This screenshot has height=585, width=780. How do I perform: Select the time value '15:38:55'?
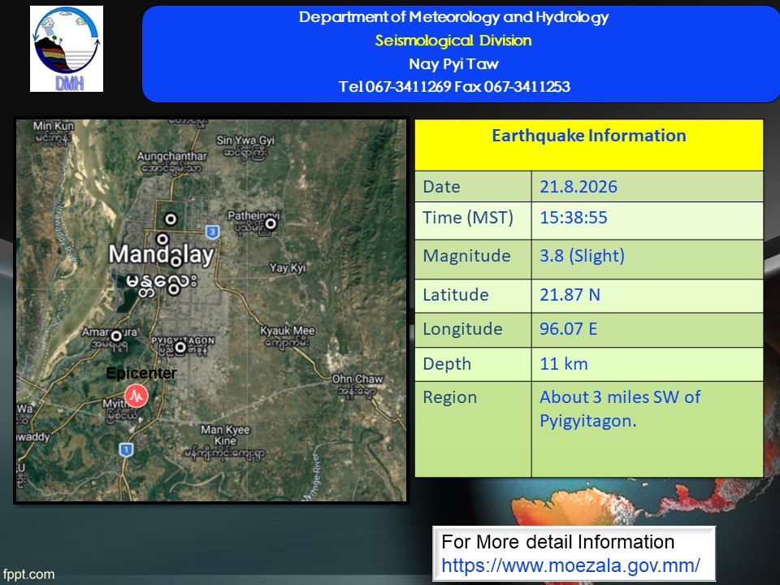tap(574, 218)
